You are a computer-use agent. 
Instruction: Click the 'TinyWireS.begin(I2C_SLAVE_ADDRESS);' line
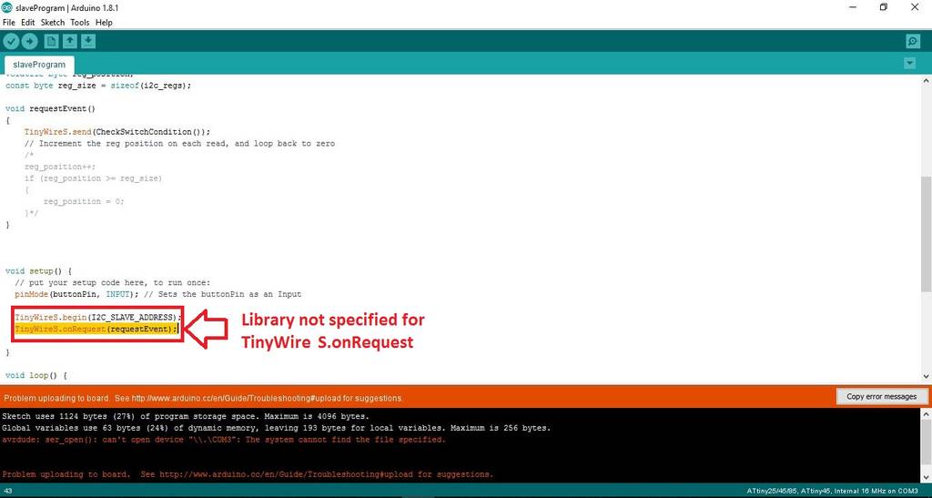point(98,318)
